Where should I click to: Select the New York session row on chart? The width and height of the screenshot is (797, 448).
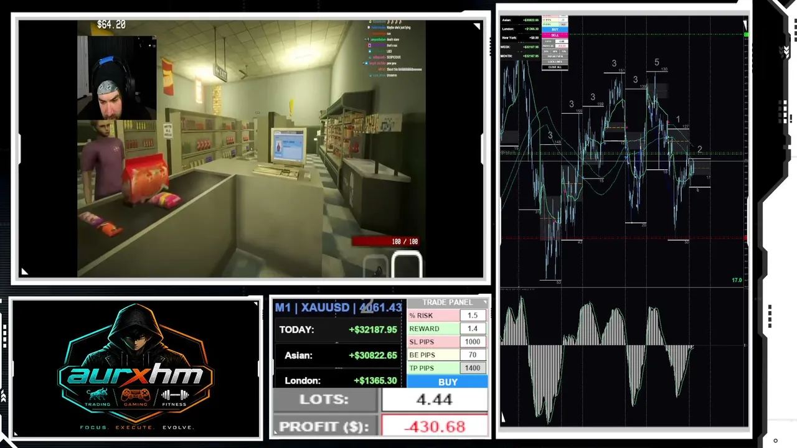point(521,38)
